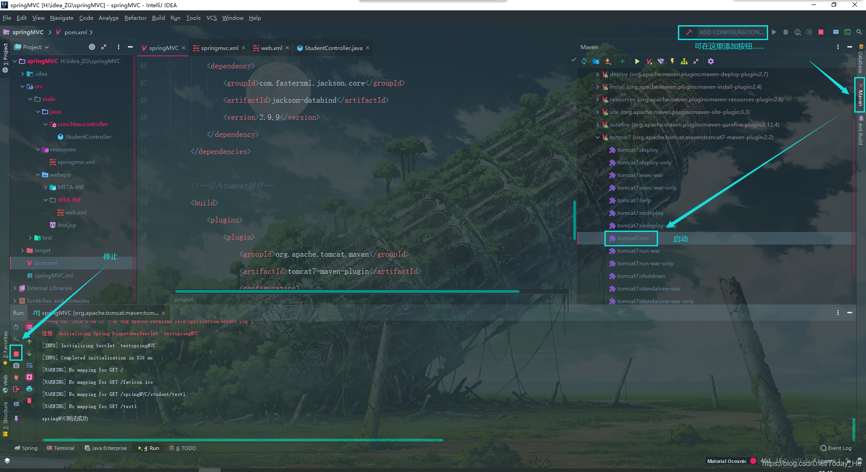Open the TODO tool window

[x=183, y=448]
